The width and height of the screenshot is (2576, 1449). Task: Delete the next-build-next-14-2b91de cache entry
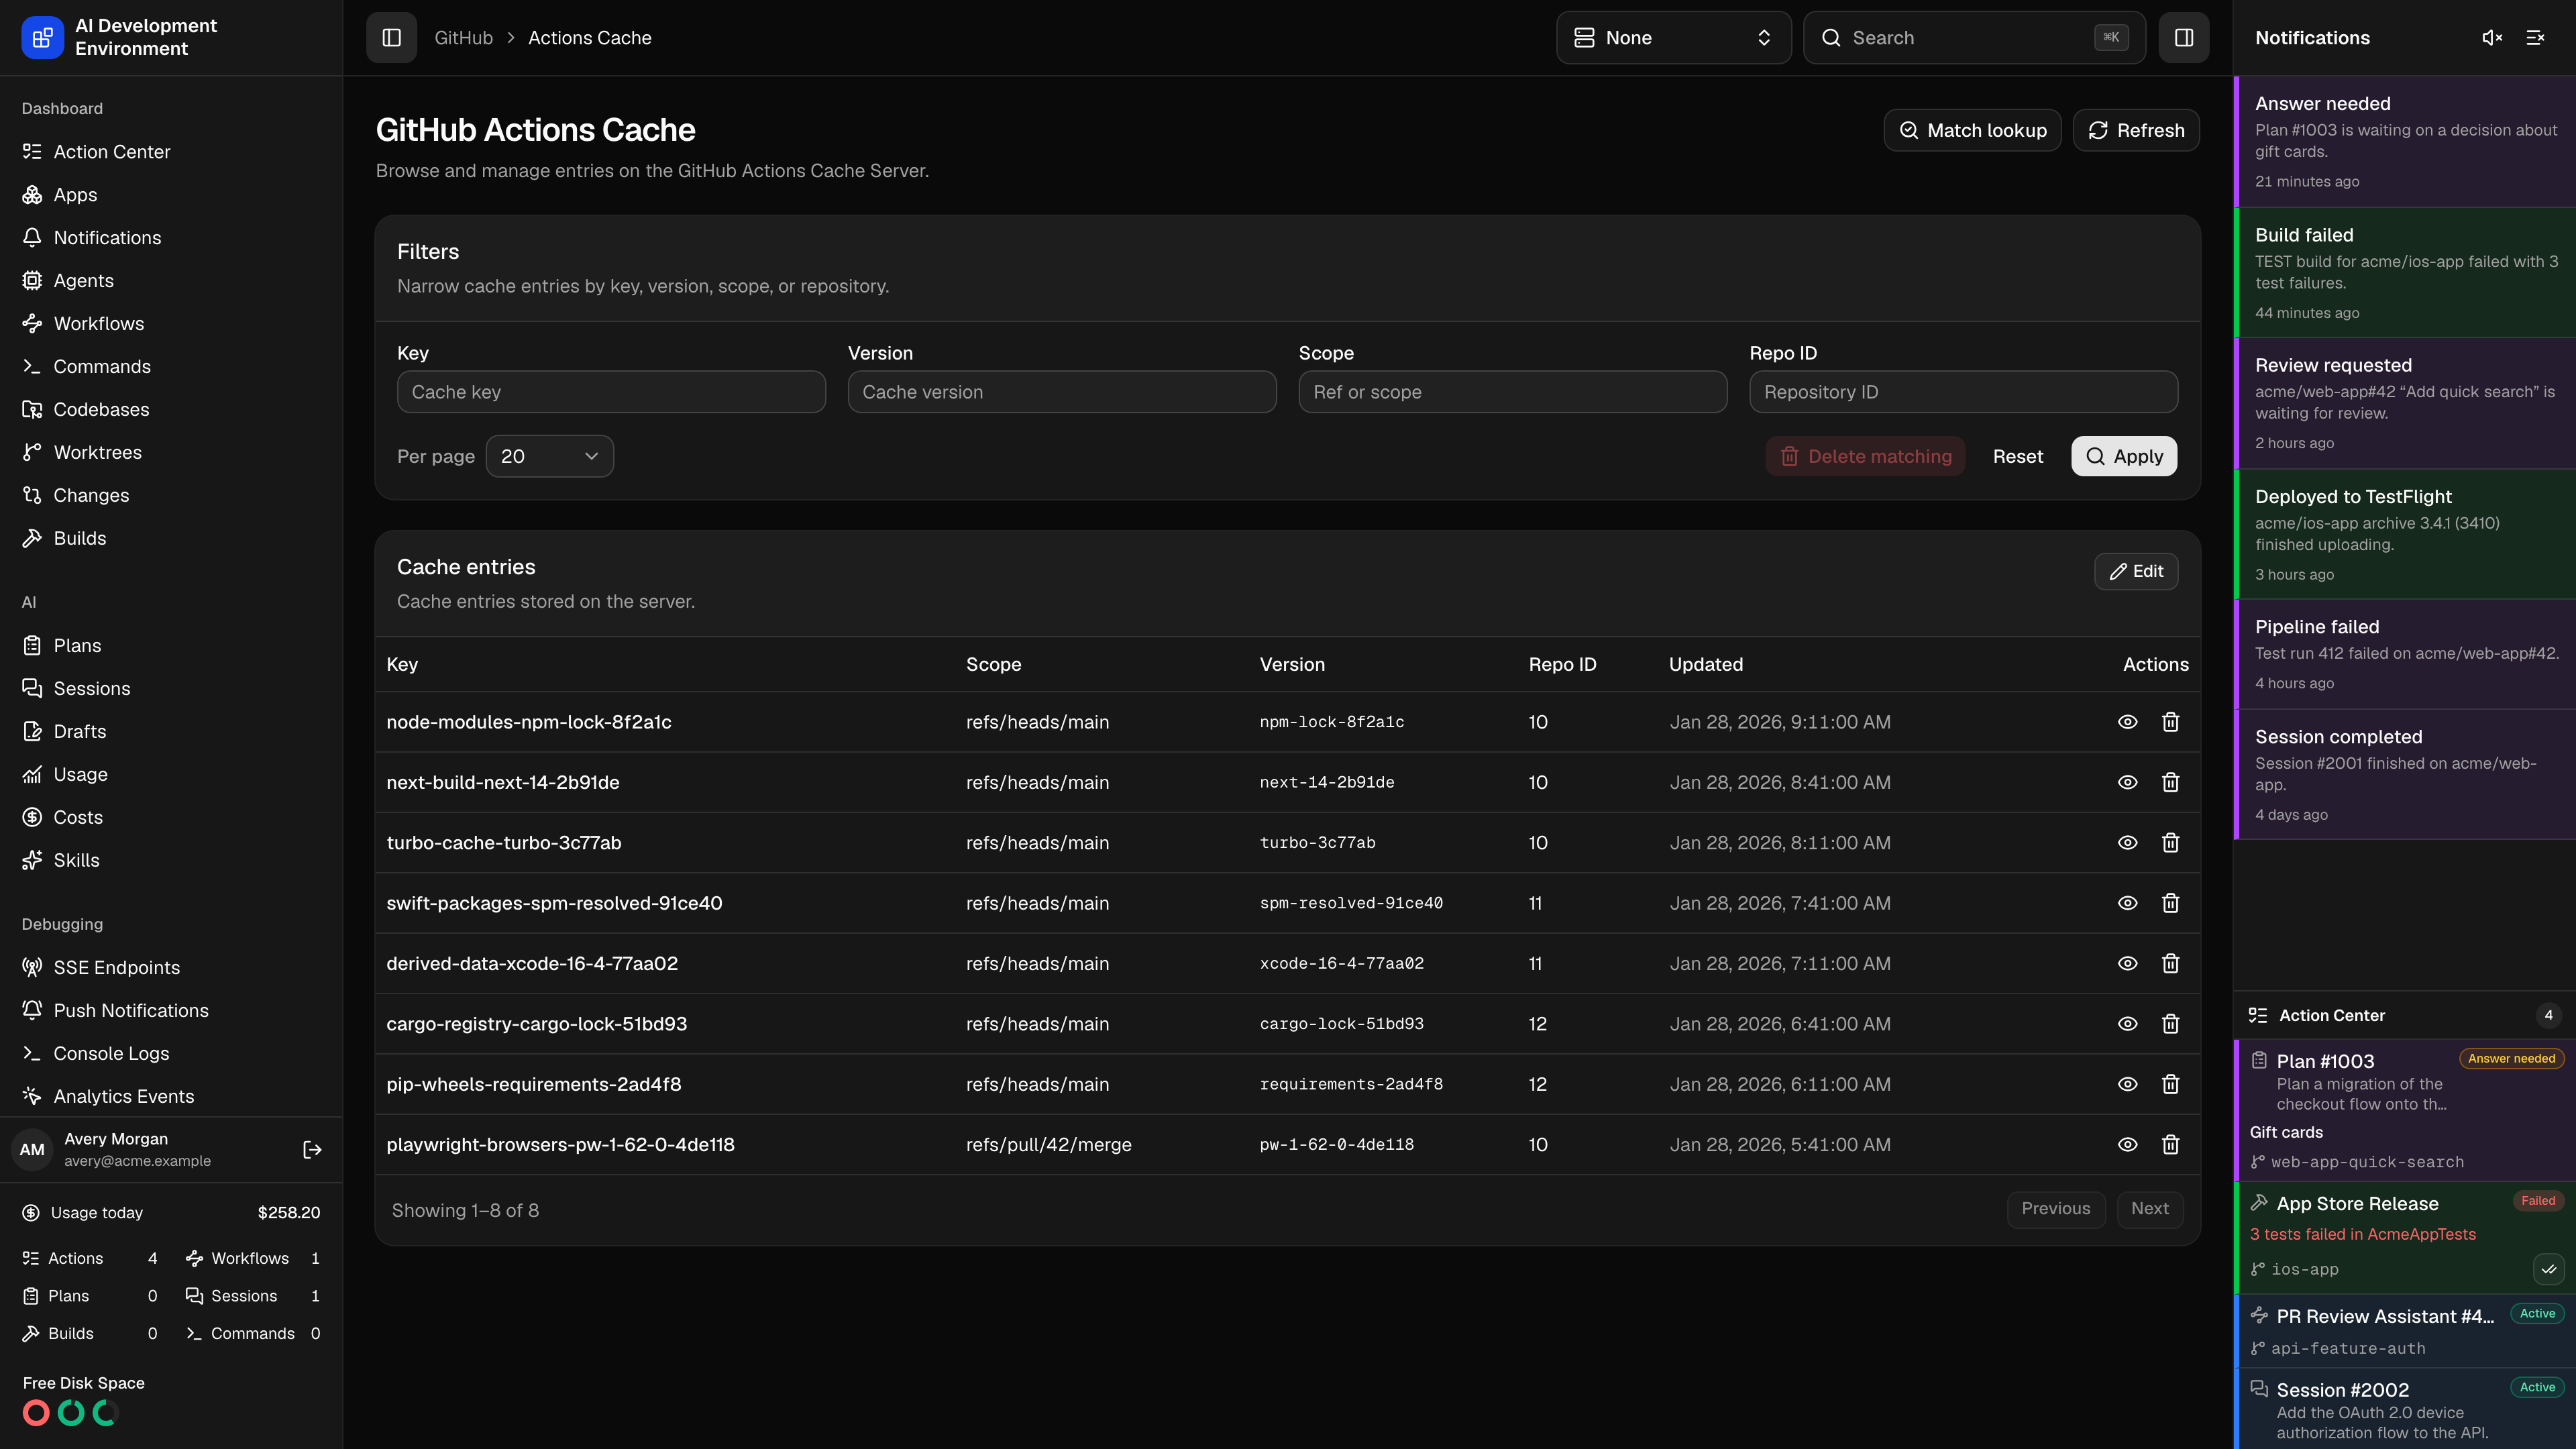(x=2170, y=782)
